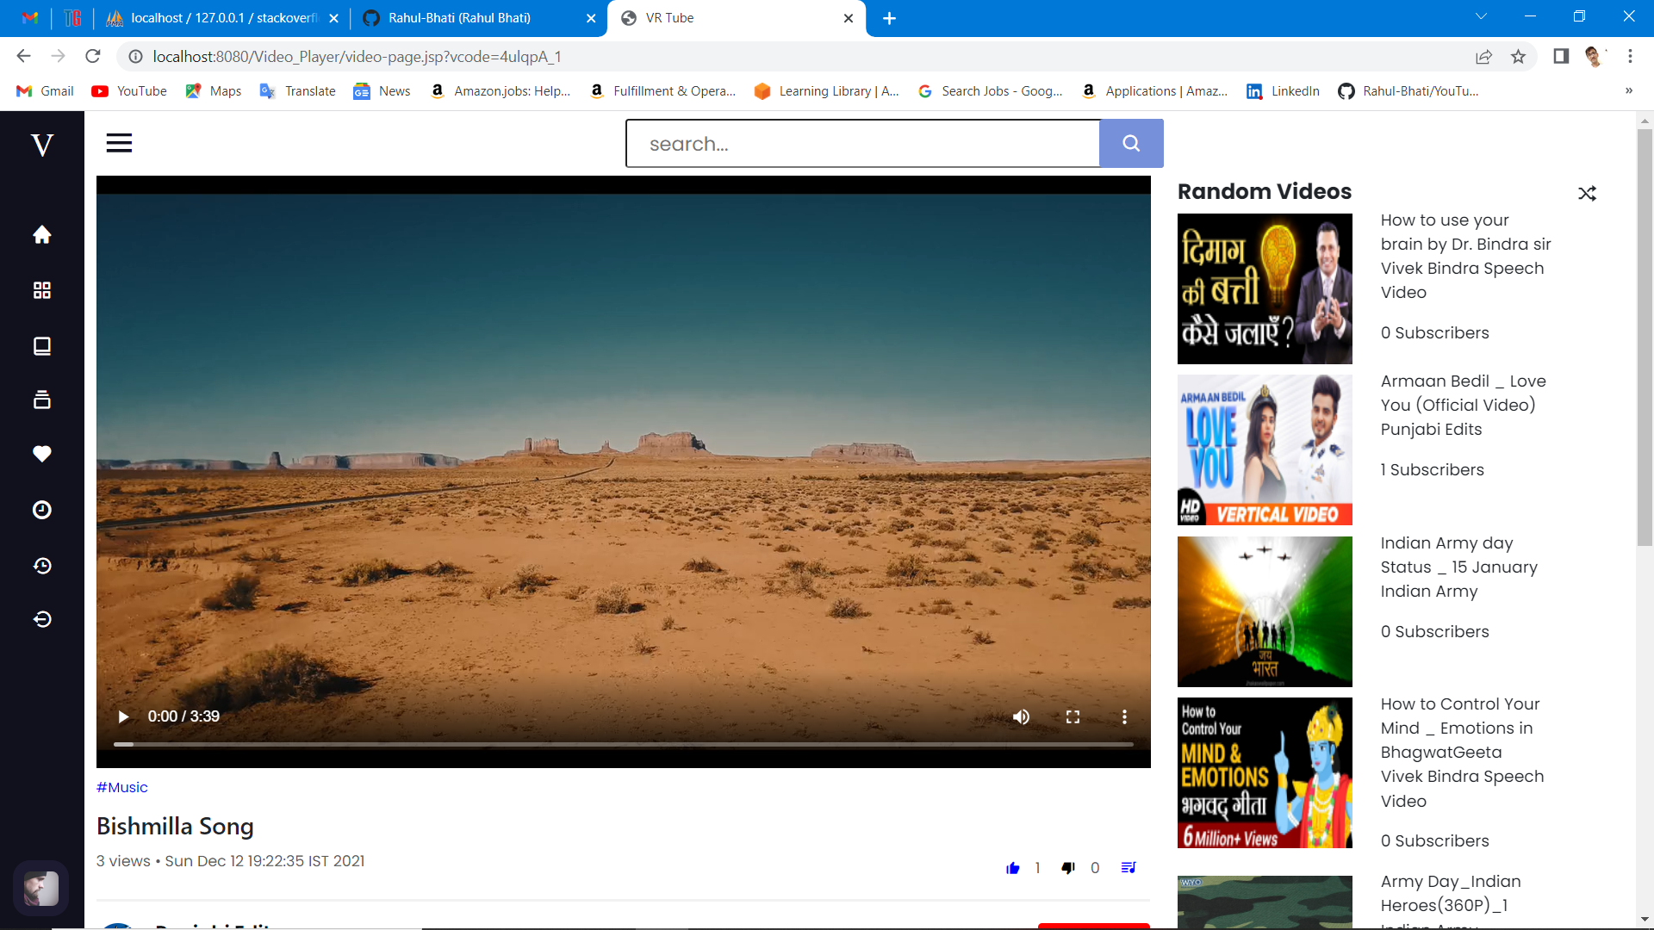Add video to playlist with playlist icon
Viewport: 1654px width, 930px height.
(x=1128, y=867)
